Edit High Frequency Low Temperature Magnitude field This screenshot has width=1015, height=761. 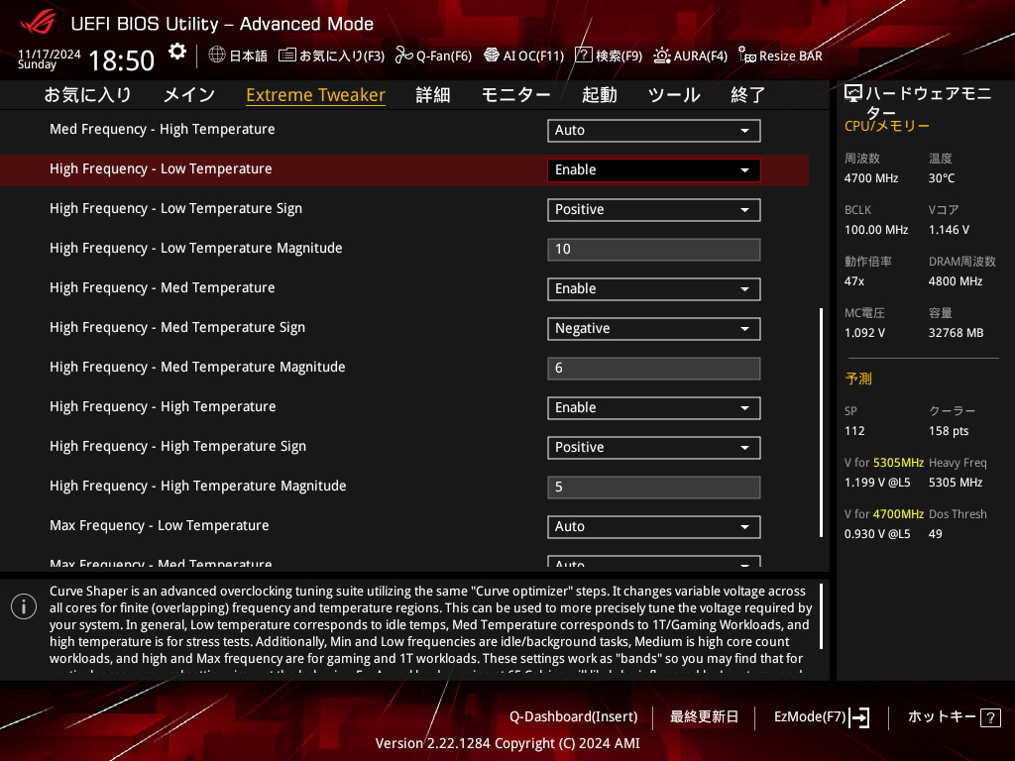click(x=654, y=249)
